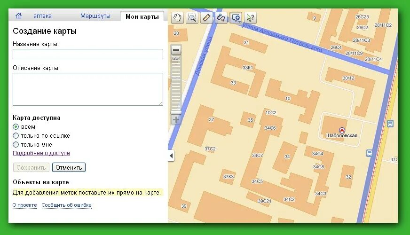This screenshot has height=235, width=410.
Task: Click the Описание карты text area
Action: pyautogui.click(x=88, y=89)
